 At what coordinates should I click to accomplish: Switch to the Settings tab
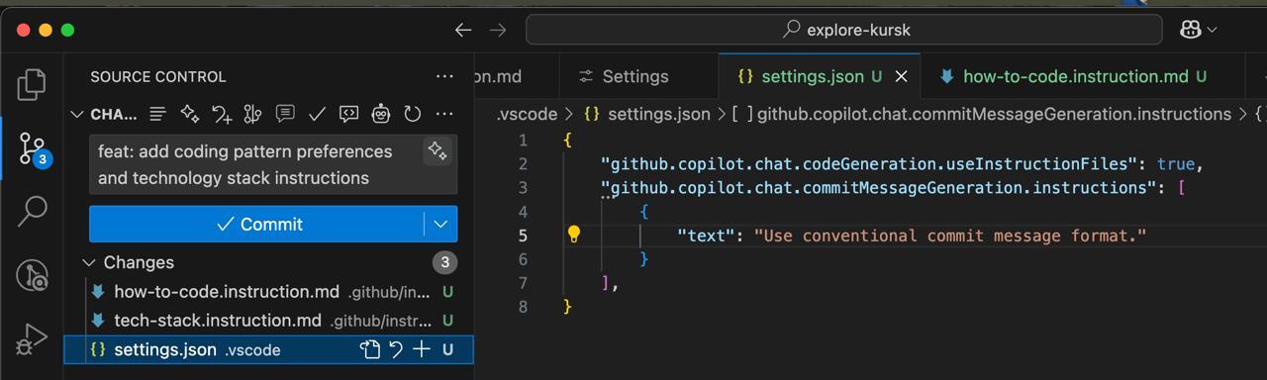point(624,76)
